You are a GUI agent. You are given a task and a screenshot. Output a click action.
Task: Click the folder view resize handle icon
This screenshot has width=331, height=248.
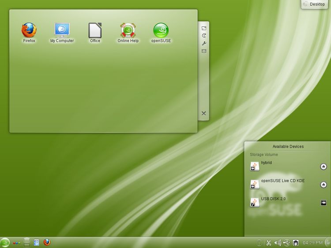(204, 28)
